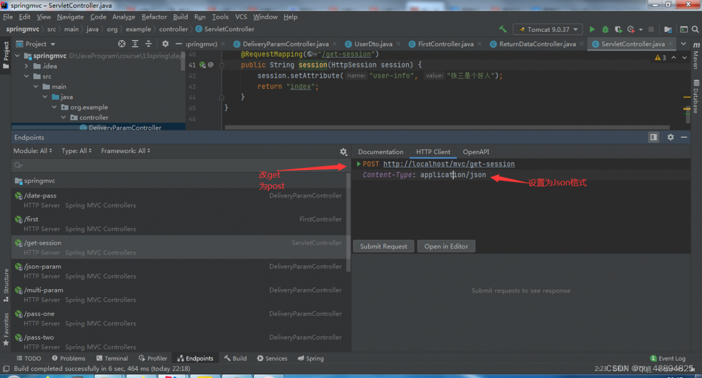This screenshot has height=378, width=702.
Task: Switch to the Services tool window
Action: tap(272, 358)
